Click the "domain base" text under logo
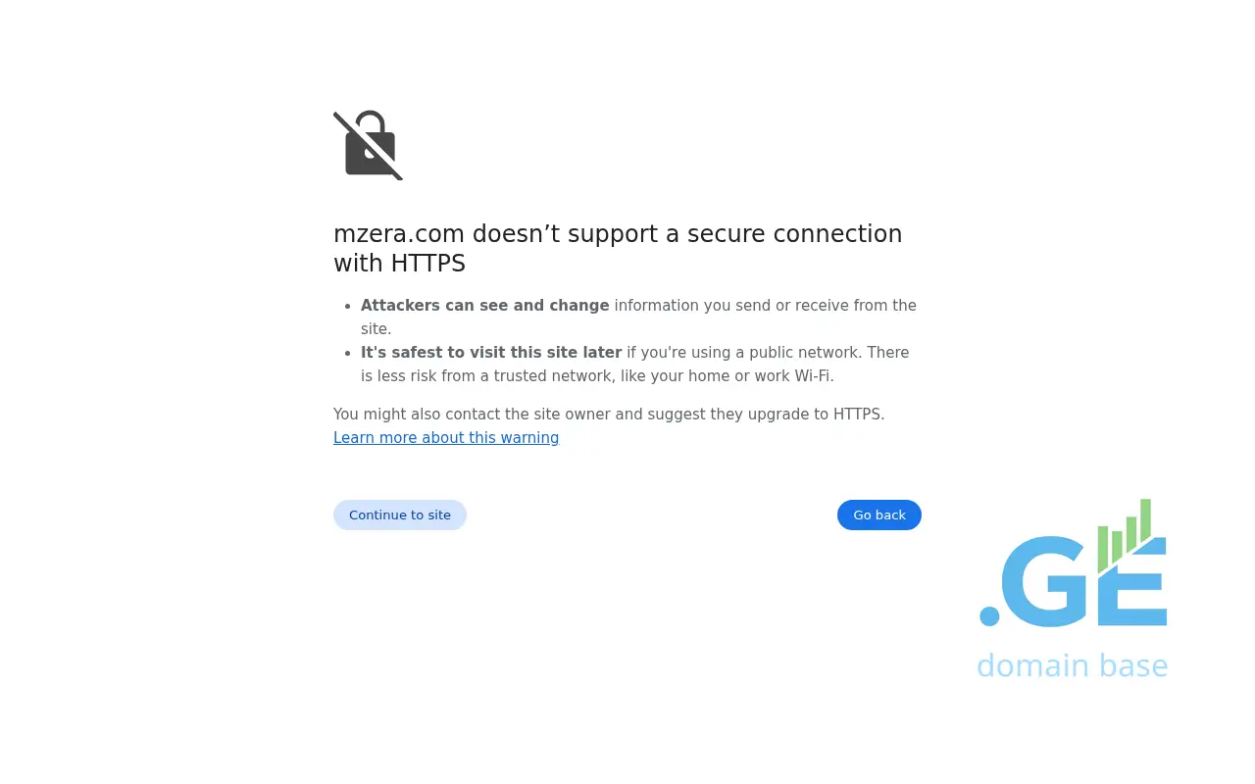1255x784 pixels. [x=1072, y=665]
